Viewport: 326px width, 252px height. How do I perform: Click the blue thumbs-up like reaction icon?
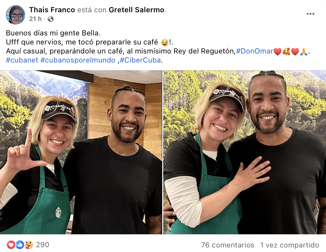[x=20, y=245]
